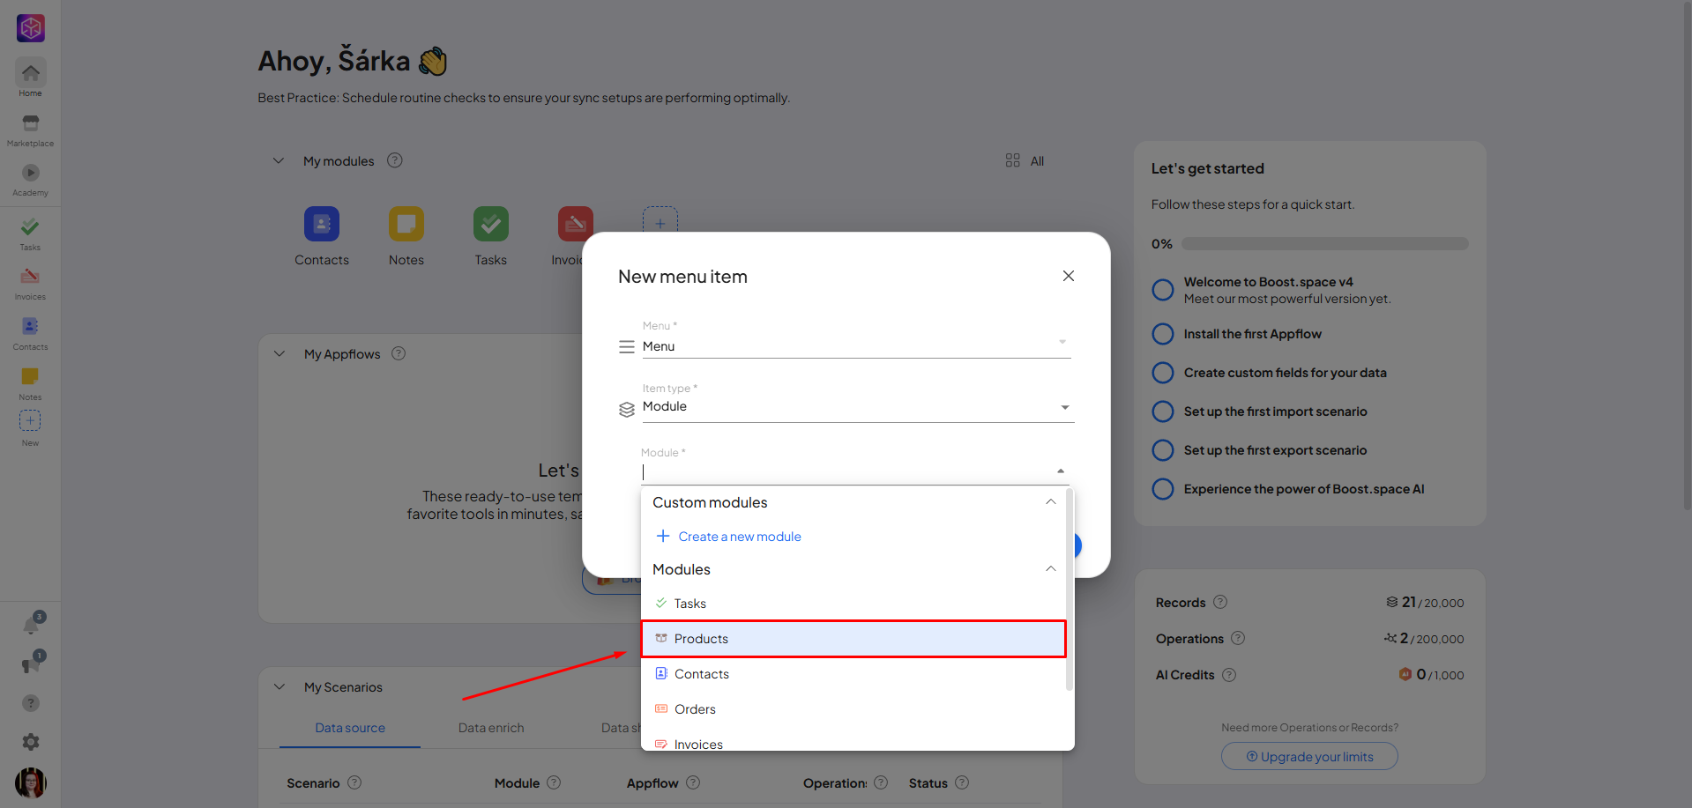Image resolution: width=1692 pixels, height=808 pixels.
Task: Switch to the Data enrich tab
Action: pyautogui.click(x=491, y=728)
